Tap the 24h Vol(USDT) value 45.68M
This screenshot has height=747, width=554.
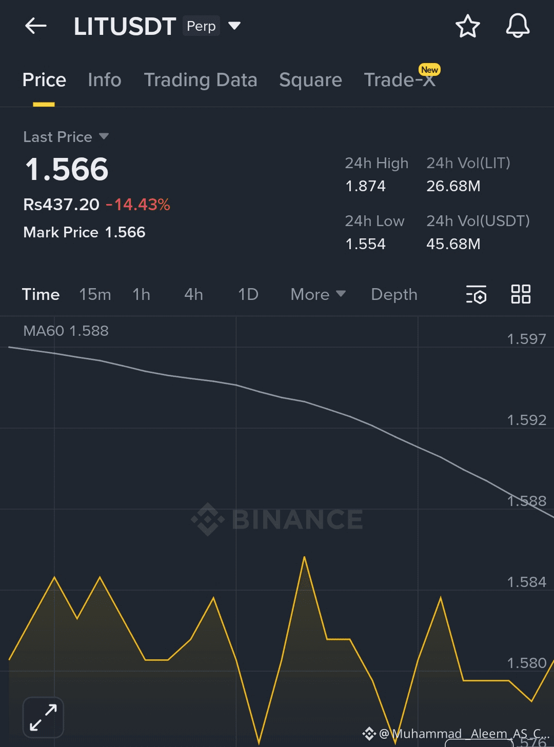[453, 244]
